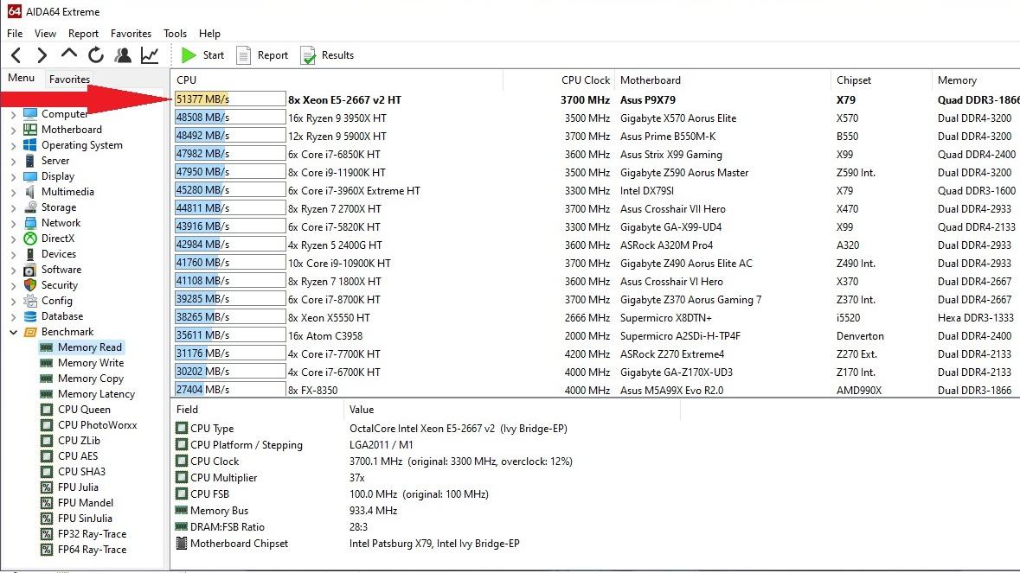Expand the Storage tree node

13,207
